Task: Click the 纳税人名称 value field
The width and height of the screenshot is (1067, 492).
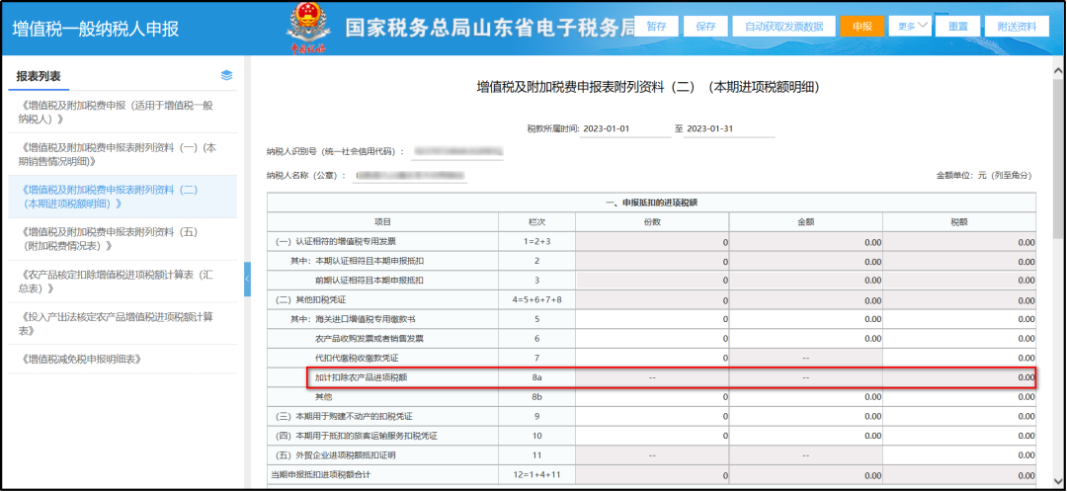Action: (x=410, y=176)
